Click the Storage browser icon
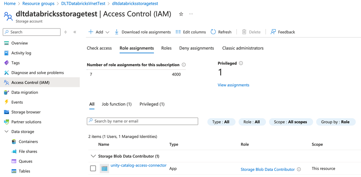361x177 pixels. pos(7,112)
